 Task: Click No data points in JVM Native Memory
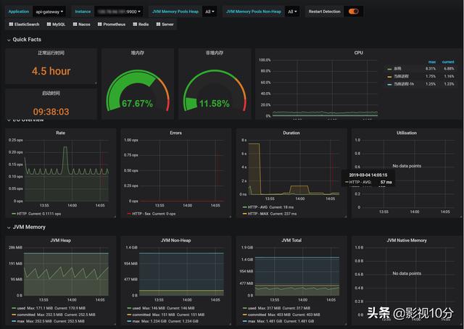[x=407, y=273]
